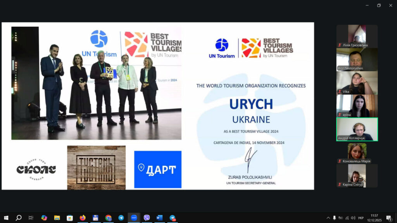Open the Windows Start menu

click(x=6, y=218)
